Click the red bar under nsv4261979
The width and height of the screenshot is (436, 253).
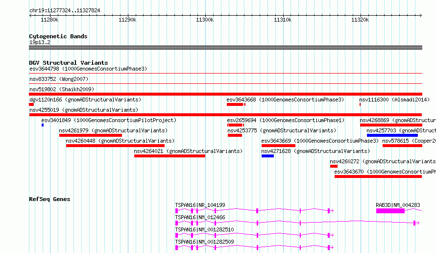[x=90, y=135]
